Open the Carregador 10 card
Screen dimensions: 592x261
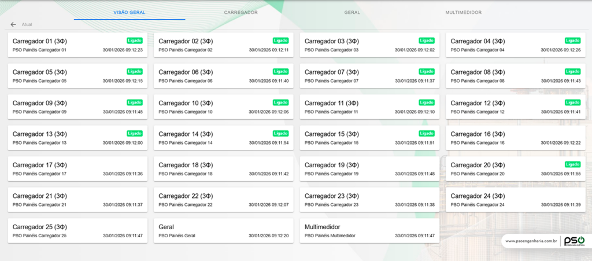[223, 107]
